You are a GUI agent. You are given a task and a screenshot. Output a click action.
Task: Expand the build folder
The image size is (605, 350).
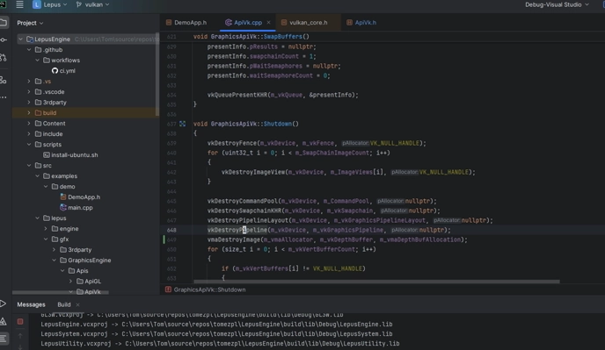pos(29,113)
